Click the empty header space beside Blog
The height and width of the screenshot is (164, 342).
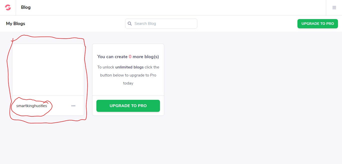coord(175,8)
